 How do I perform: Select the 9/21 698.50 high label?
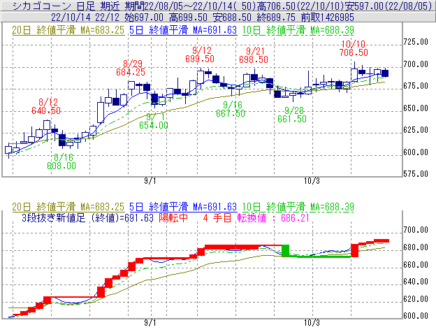(254, 55)
